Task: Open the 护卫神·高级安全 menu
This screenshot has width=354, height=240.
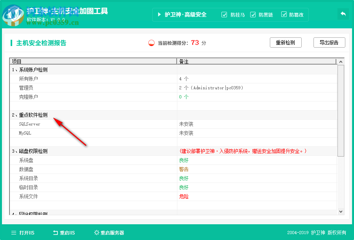Action: 185,15
